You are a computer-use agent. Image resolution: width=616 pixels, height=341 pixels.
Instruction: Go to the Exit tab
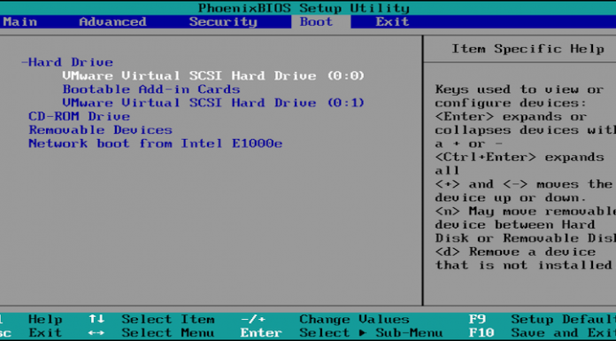click(x=392, y=21)
